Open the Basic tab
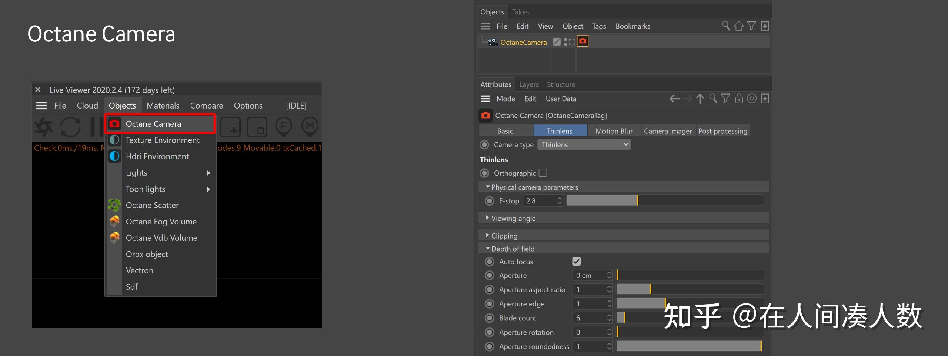 (505, 131)
